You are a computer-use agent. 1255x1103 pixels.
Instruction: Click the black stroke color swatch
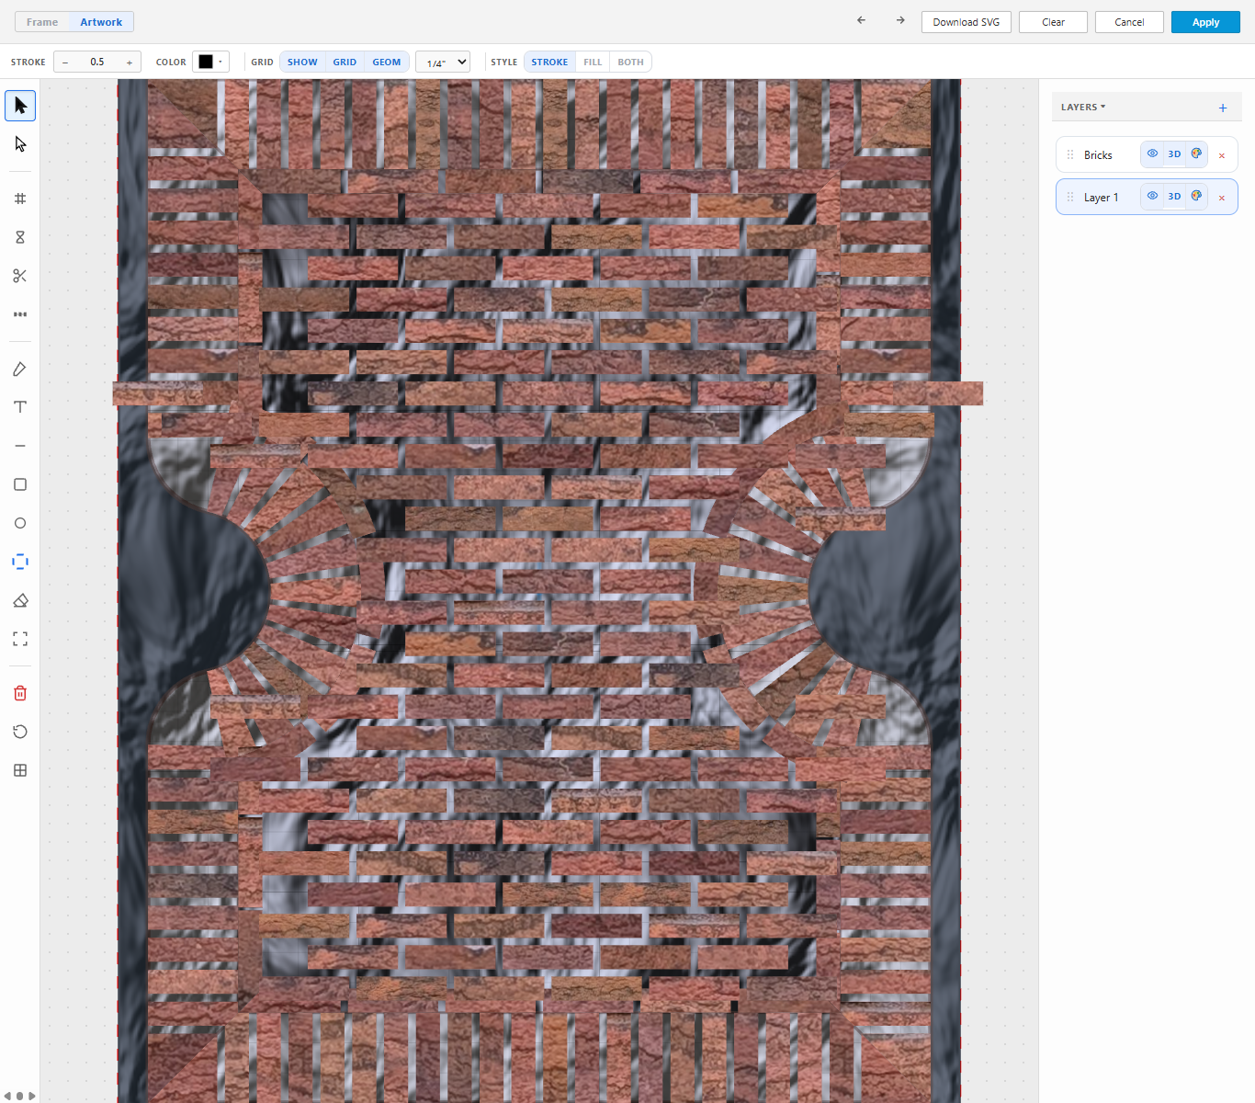(x=206, y=62)
